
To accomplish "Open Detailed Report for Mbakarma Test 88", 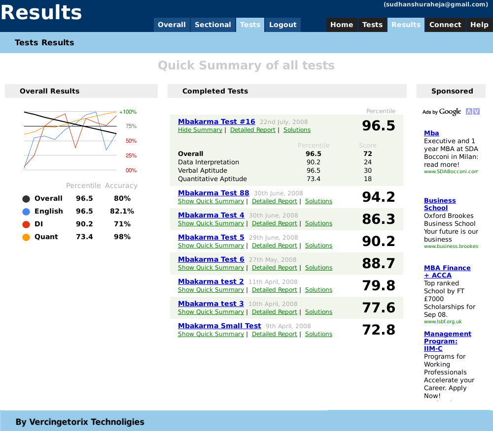I will tap(275, 201).
